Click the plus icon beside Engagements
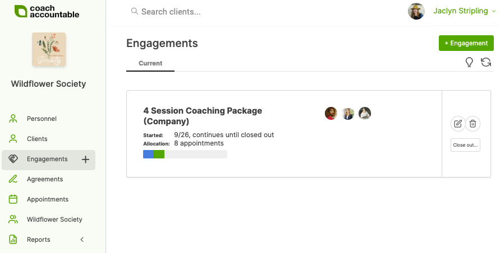The width and height of the screenshot is (500, 253). [x=86, y=160]
